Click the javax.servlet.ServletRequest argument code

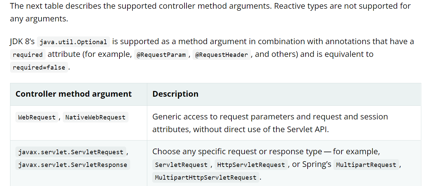point(71,152)
